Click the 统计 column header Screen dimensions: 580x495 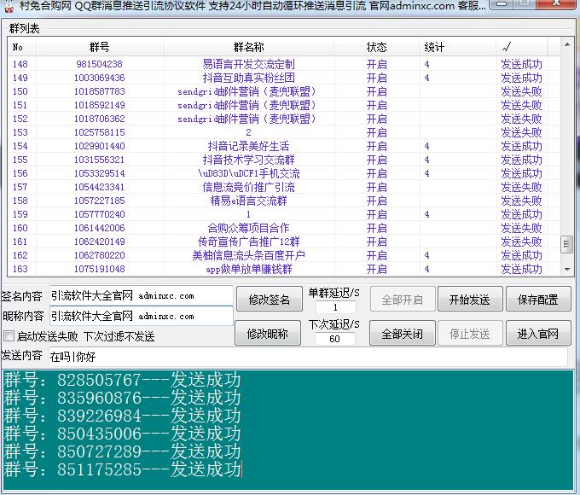pyautogui.click(x=457, y=47)
